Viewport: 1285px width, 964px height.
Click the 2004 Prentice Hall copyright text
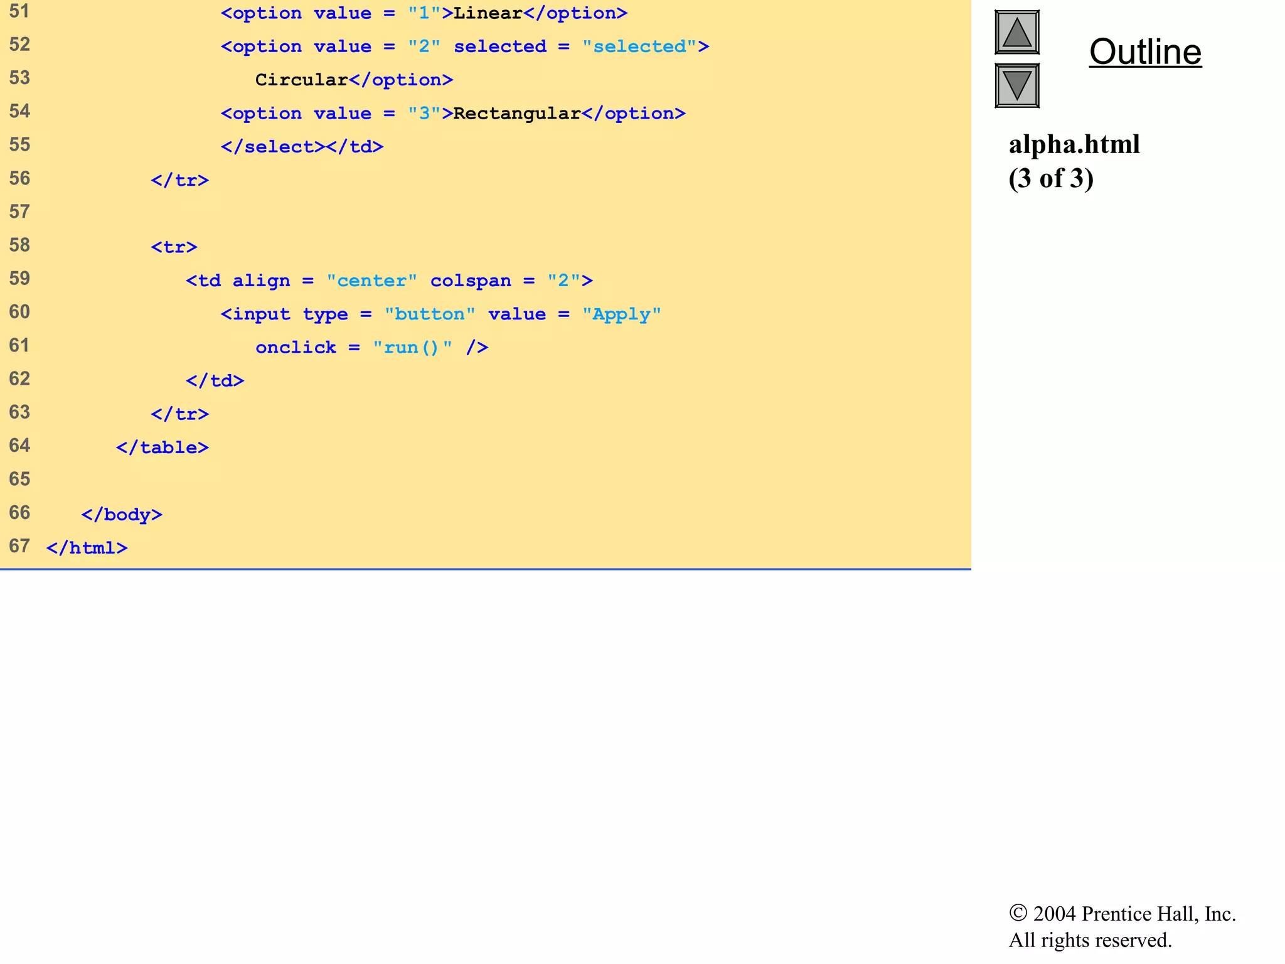1122,914
